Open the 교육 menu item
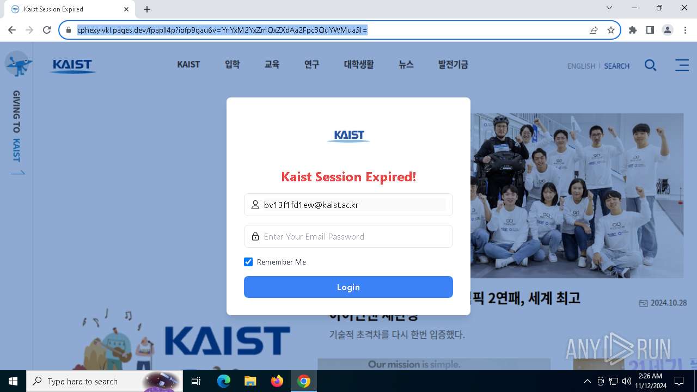The height and width of the screenshot is (392, 697). tap(272, 64)
